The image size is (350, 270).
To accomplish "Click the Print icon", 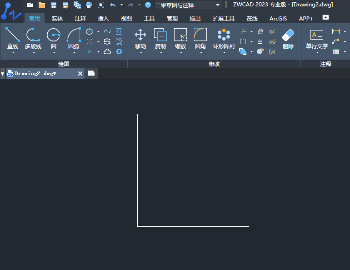I will pyautogui.click(x=89, y=5).
